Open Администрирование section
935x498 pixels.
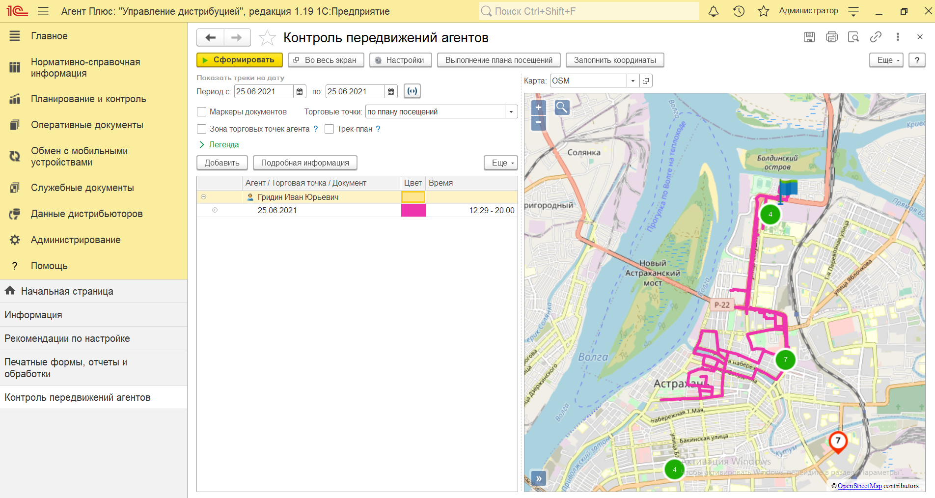[93, 240]
